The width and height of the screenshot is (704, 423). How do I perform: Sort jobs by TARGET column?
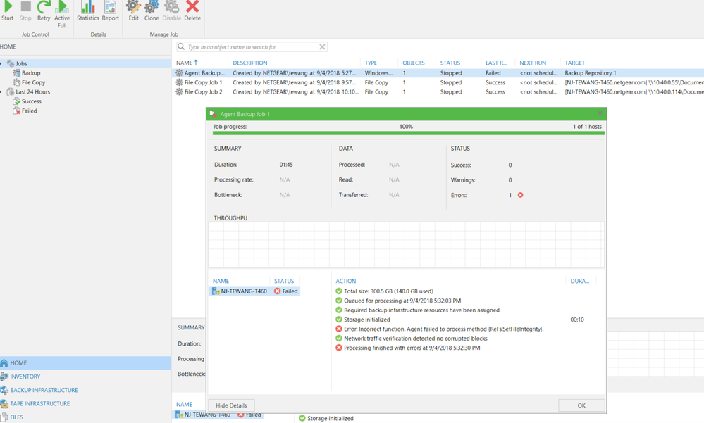[x=575, y=63]
